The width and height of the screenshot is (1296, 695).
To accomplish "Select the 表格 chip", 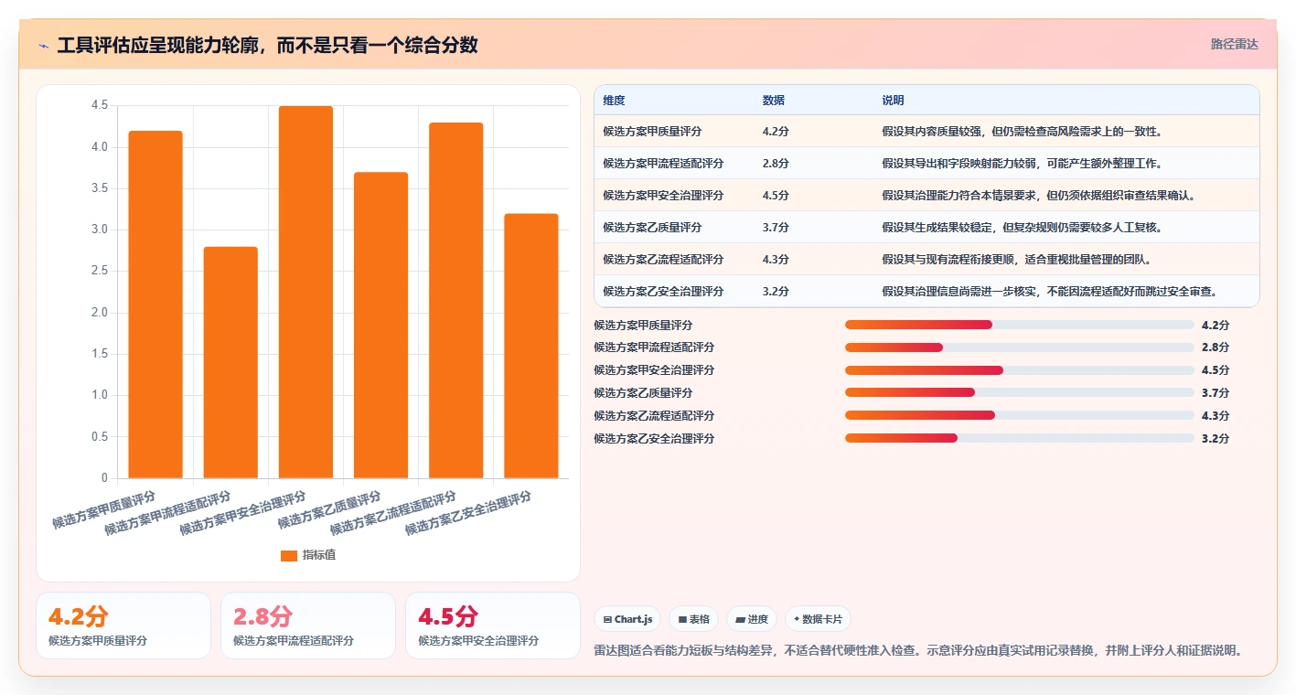I will [x=694, y=619].
